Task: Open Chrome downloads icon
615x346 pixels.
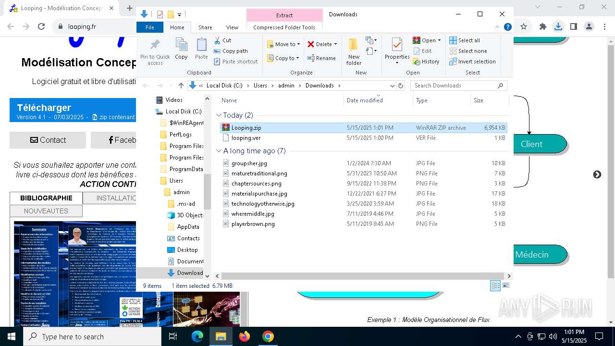Action: tap(558, 27)
